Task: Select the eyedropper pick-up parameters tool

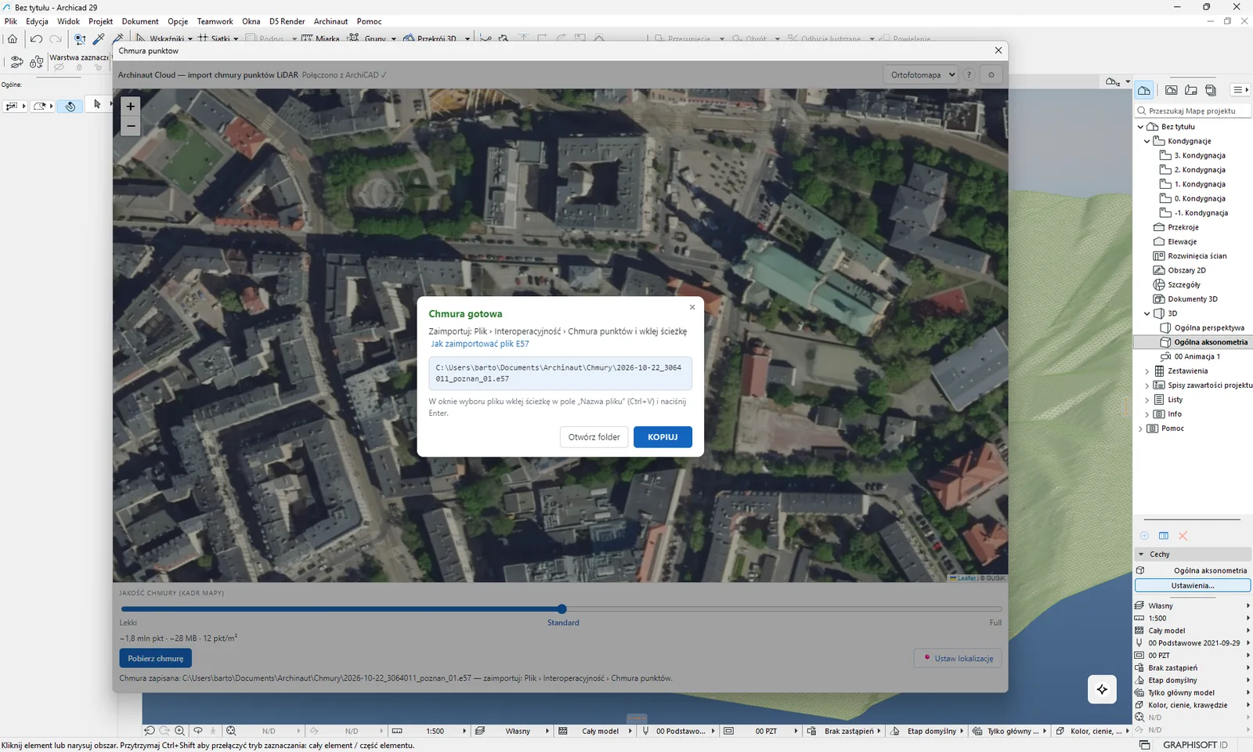Action: pos(99,38)
